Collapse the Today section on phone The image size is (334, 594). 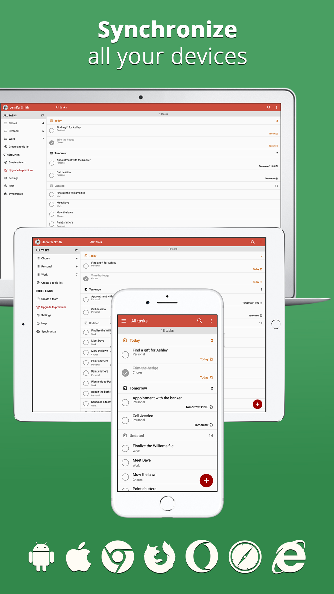[x=167, y=340]
